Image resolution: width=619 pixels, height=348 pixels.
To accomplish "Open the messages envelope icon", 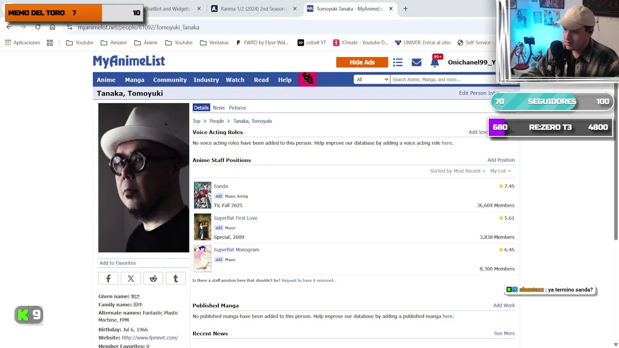I will [x=416, y=62].
